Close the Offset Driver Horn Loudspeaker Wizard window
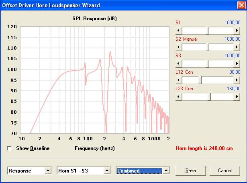The image size is (247, 183). [241, 5]
